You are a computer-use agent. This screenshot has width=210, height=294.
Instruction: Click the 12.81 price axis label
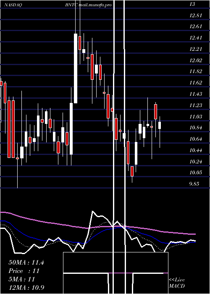[196, 16]
